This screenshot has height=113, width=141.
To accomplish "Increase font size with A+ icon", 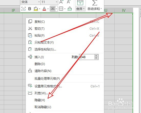I will pos(61,2).
